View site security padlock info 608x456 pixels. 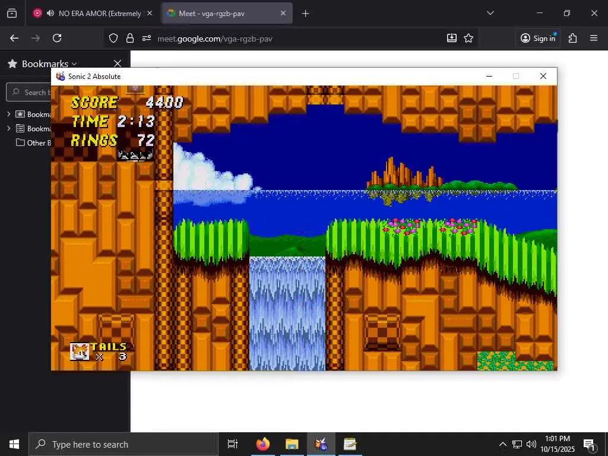(x=130, y=38)
